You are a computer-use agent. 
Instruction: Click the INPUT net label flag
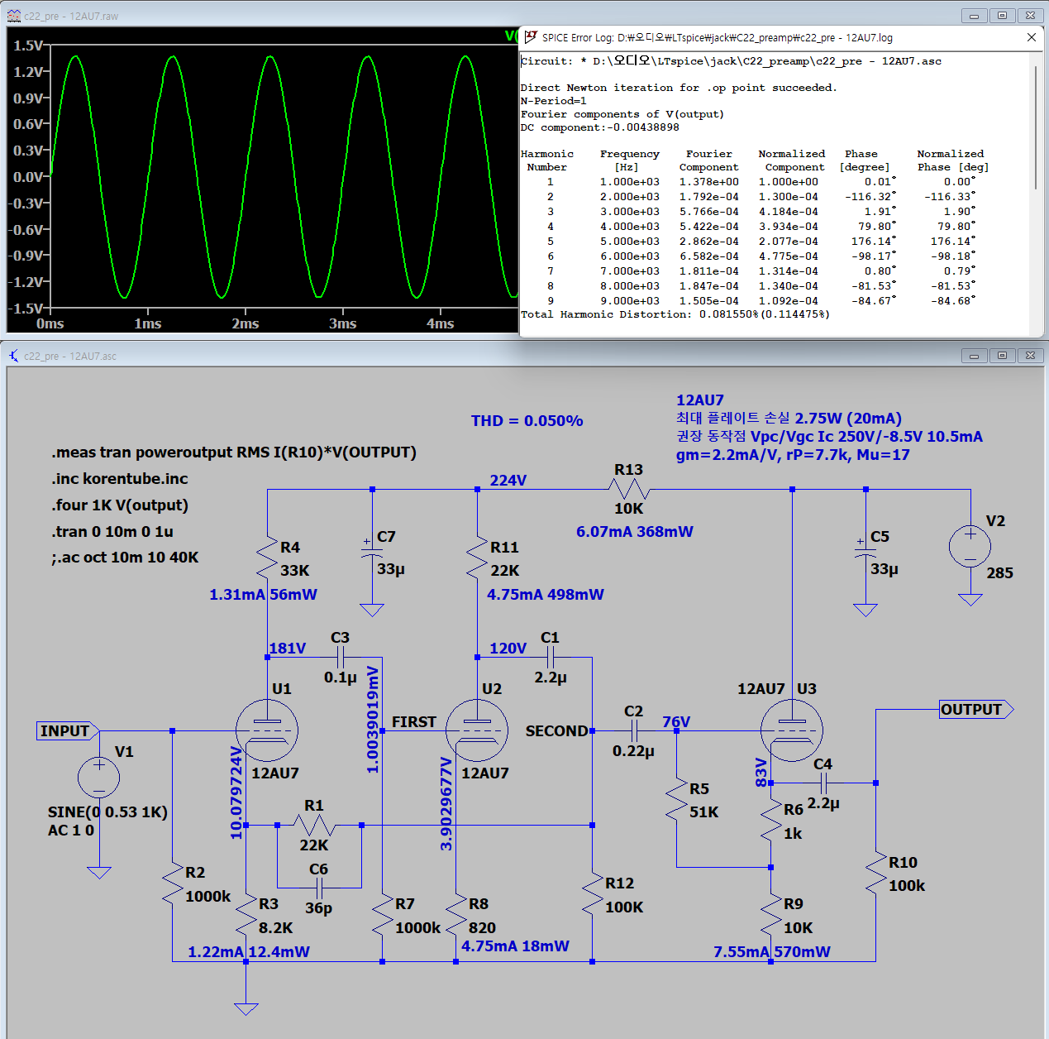[x=68, y=731]
